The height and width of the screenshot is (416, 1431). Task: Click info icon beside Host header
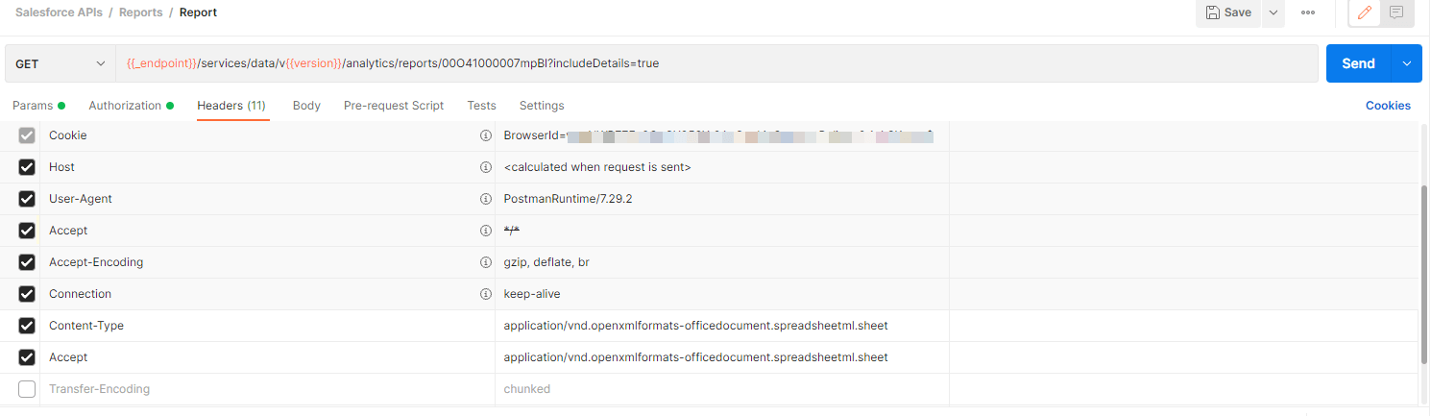[485, 167]
